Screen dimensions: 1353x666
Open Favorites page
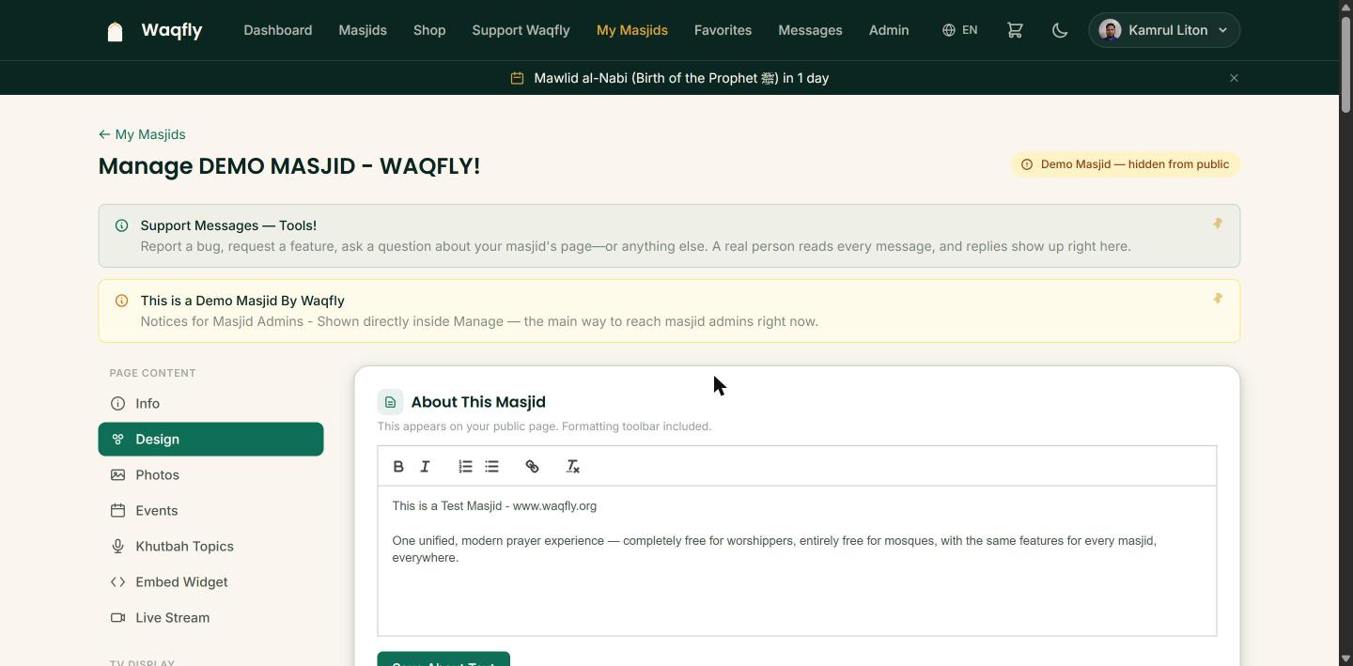(x=723, y=30)
